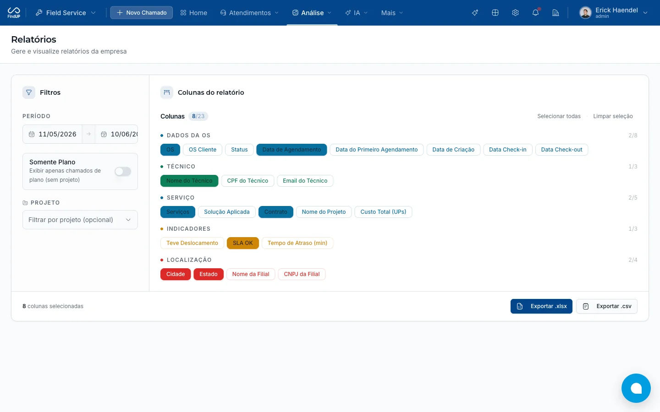Open the Field Service module dropdown
The width and height of the screenshot is (660, 412).
[x=66, y=13]
